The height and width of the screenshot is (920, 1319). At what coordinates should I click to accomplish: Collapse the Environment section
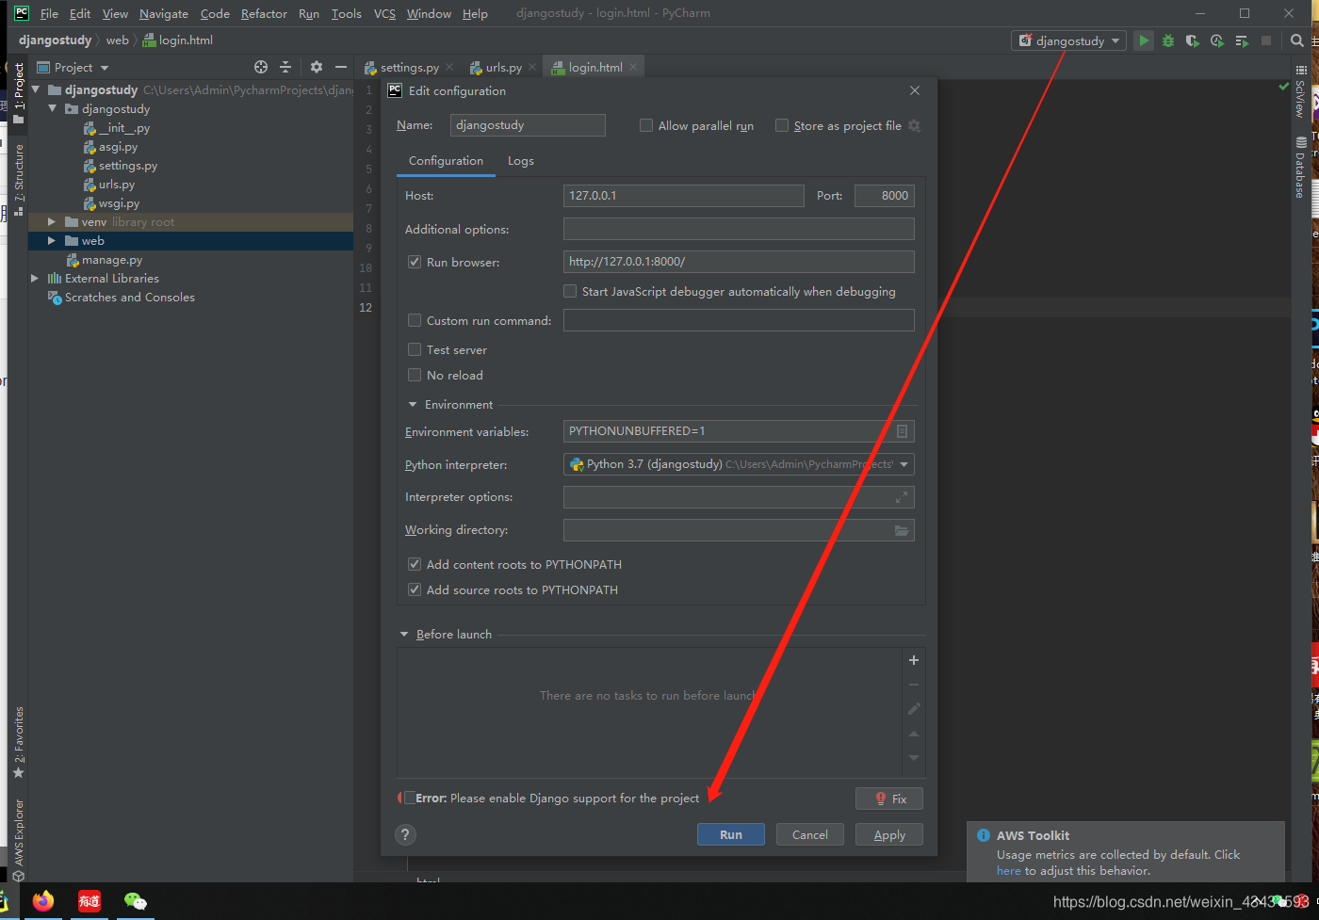point(413,404)
